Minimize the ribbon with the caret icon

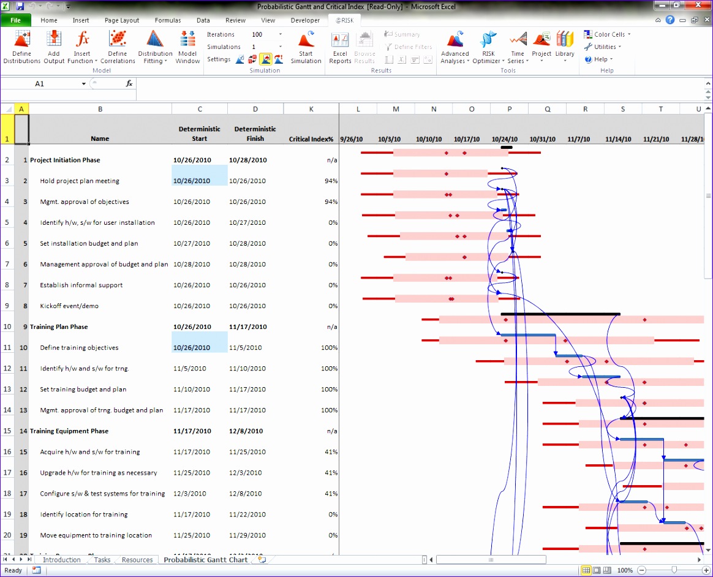(658, 20)
